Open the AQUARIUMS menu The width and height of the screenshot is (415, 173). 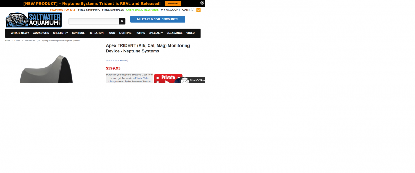[x=41, y=33]
